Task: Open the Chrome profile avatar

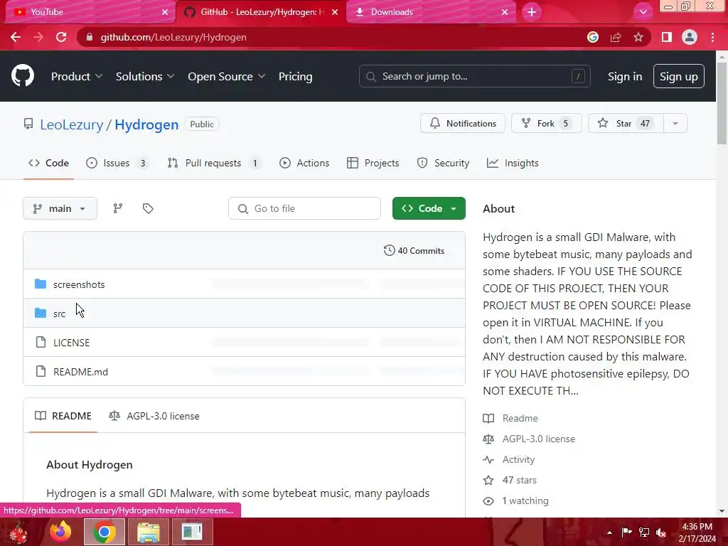Action: point(690,37)
